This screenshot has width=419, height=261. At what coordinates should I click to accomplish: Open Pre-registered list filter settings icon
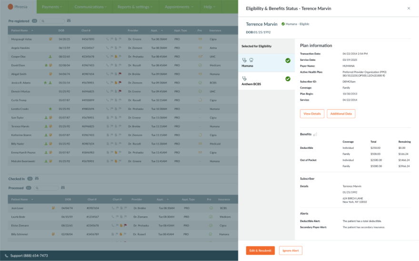[x=69, y=21]
